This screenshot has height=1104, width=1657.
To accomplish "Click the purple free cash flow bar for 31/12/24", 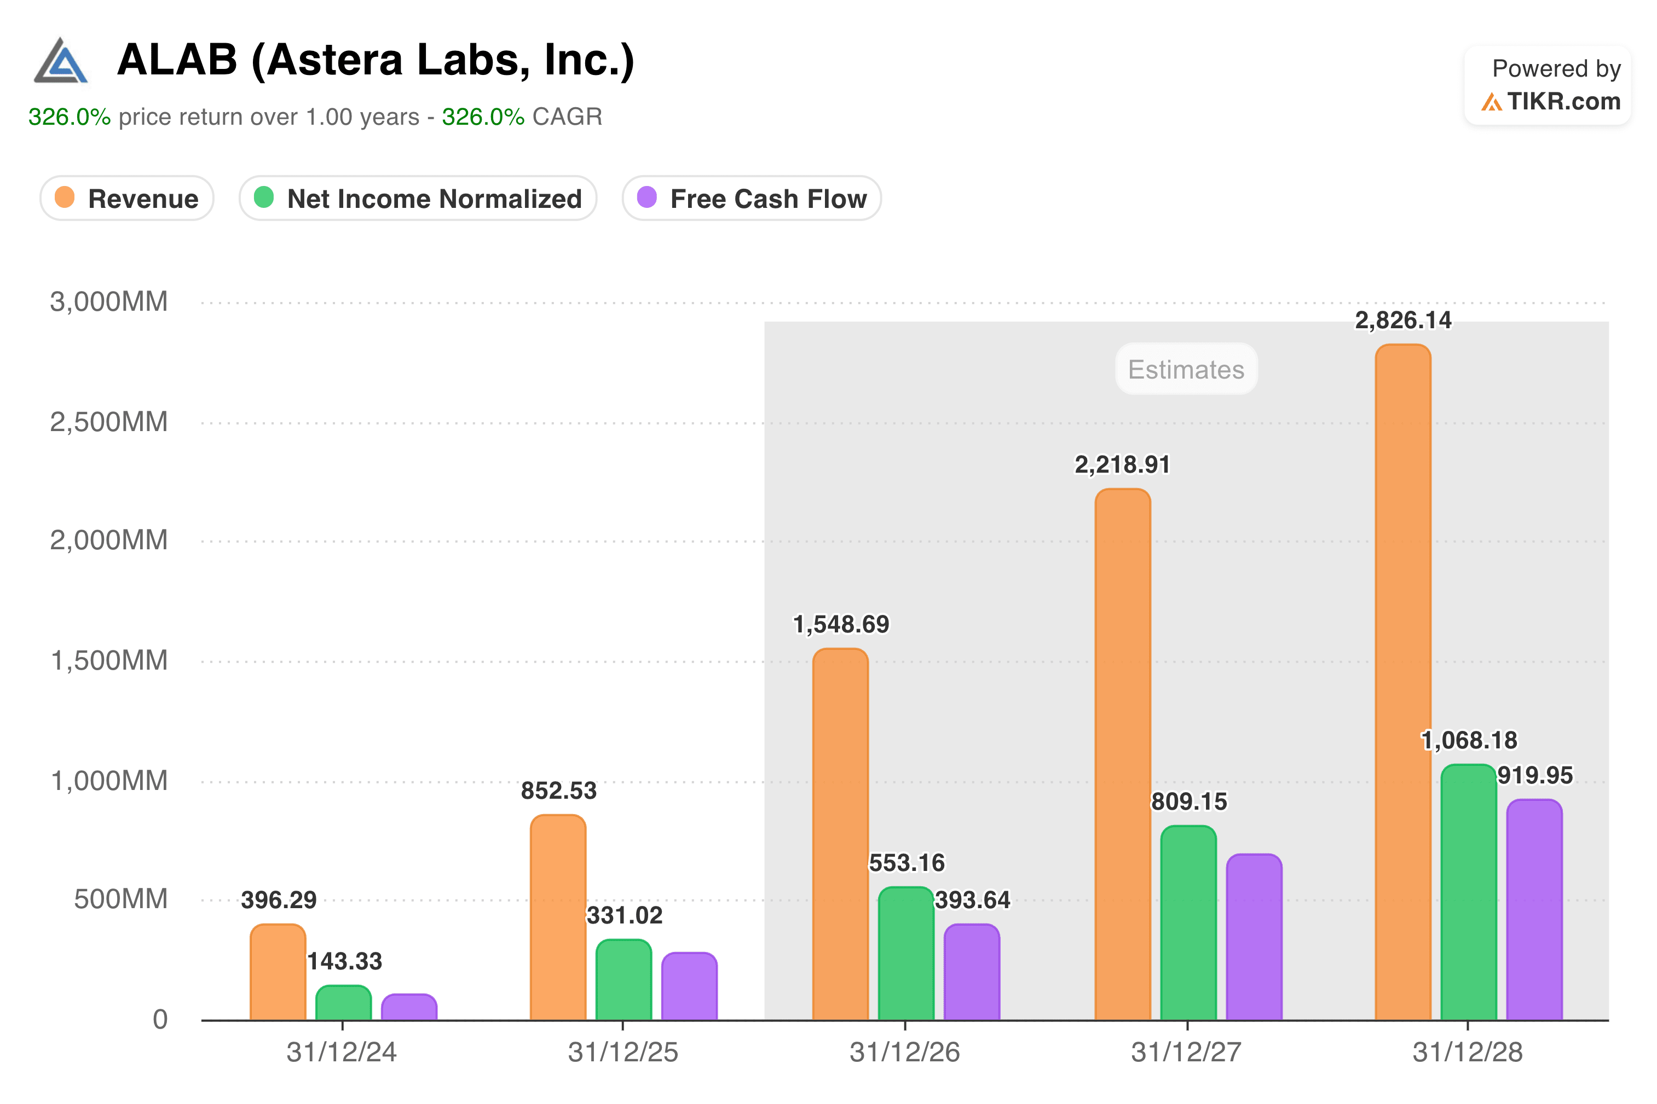I will point(409,1008).
